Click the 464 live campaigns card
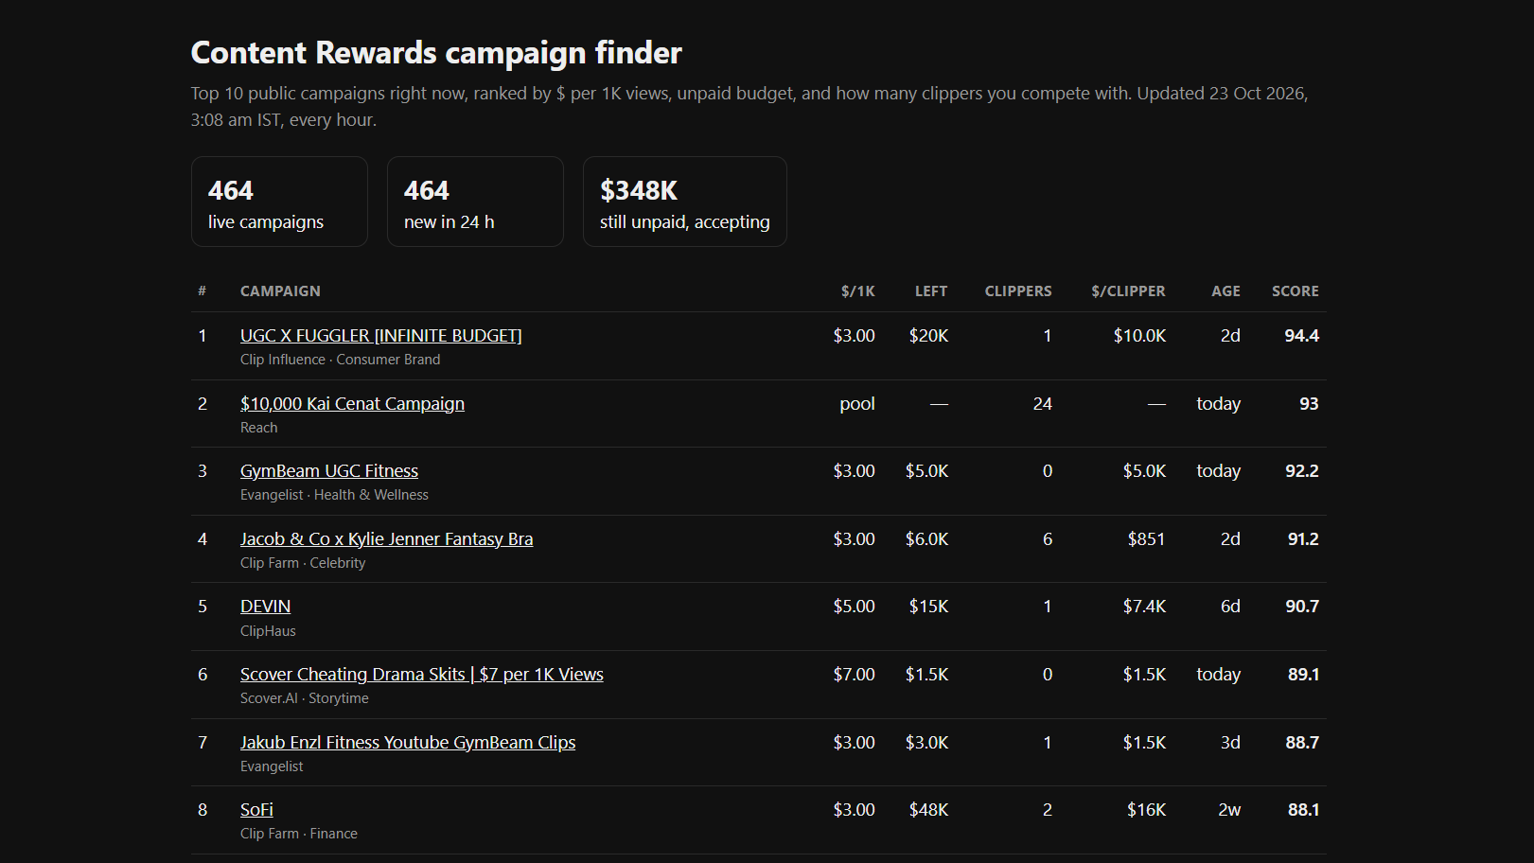The width and height of the screenshot is (1534, 863). tap(279, 202)
